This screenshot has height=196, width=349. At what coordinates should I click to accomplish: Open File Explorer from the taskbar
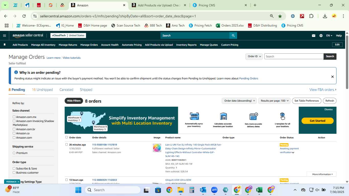tap(181, 190)
